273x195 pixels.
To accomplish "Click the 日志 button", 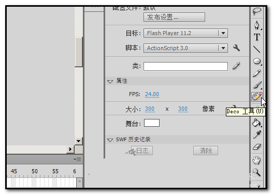I will (x=142, y=151).
